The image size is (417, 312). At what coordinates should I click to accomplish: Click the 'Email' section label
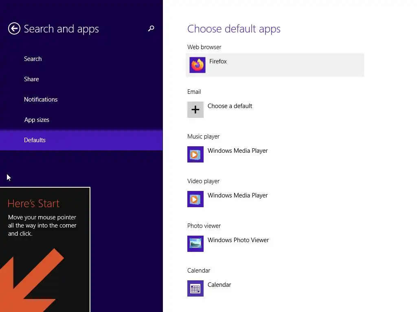coord(194,92)
